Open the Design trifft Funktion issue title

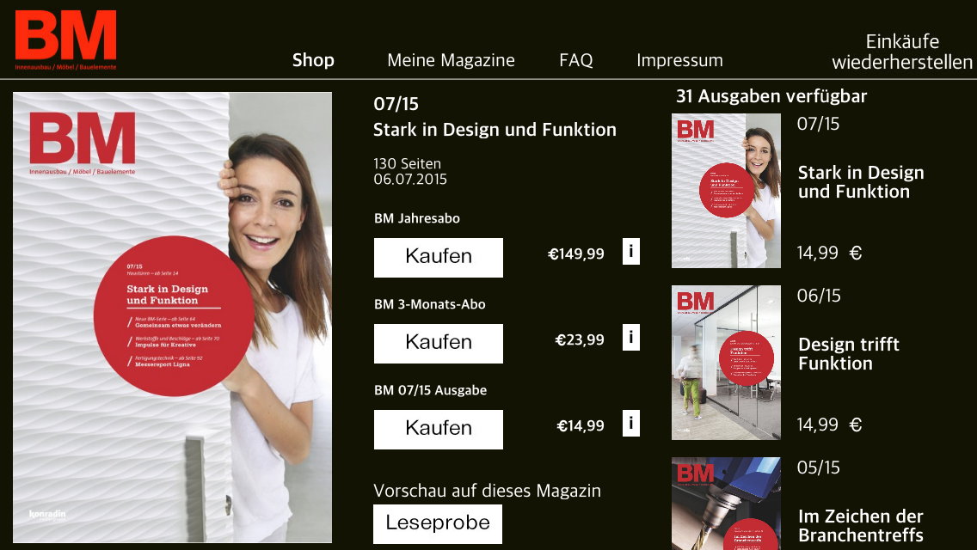[x=849, y=354]
